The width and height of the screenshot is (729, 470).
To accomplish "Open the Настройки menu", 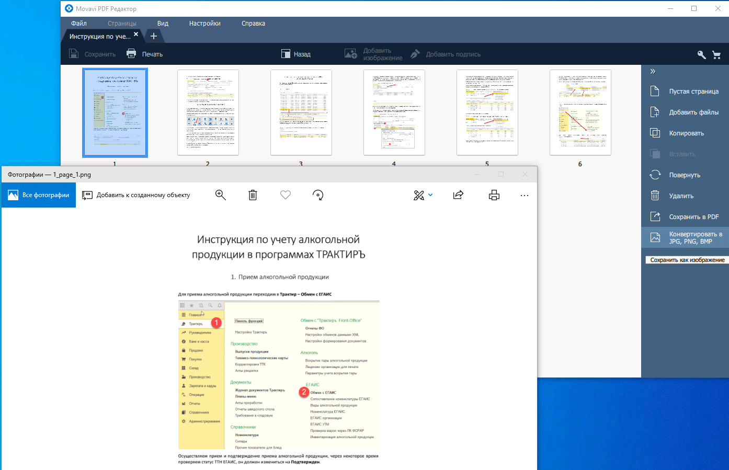I will pos(204,24).
